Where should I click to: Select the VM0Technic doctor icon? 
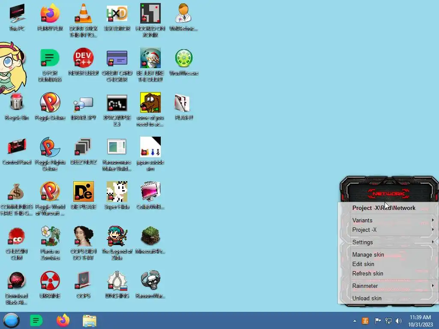coord(183,17)
